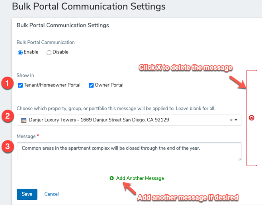Expand the property selector dropdown arrow
The height and width of the screenshot is (205, 262).
click(x=236, y=120)
